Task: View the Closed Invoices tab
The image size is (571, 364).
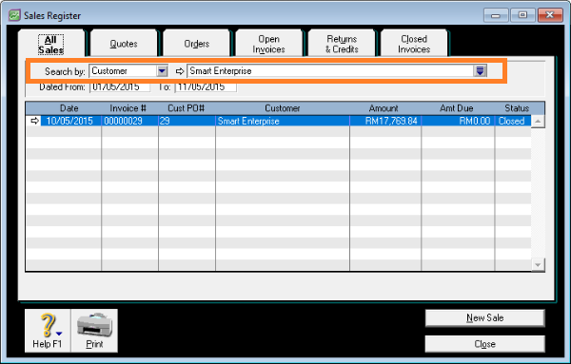Action: pyautogui.click(x=414, y=44)
